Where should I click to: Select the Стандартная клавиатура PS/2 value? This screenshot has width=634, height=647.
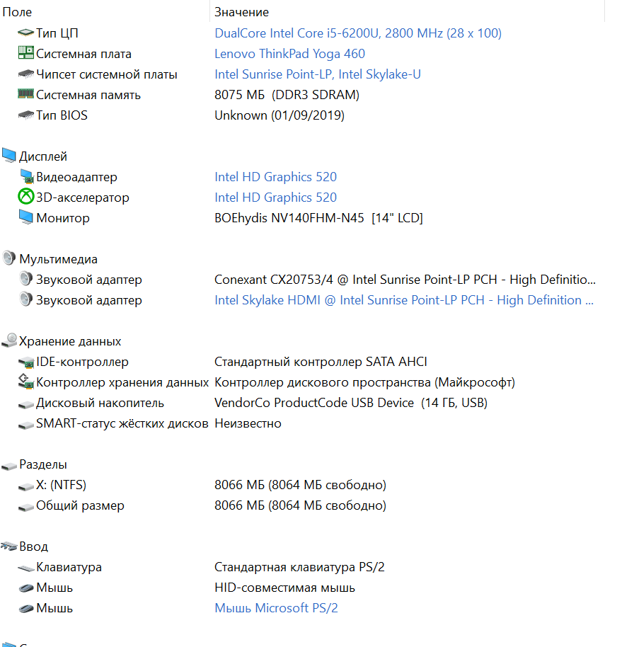(299, 567)
